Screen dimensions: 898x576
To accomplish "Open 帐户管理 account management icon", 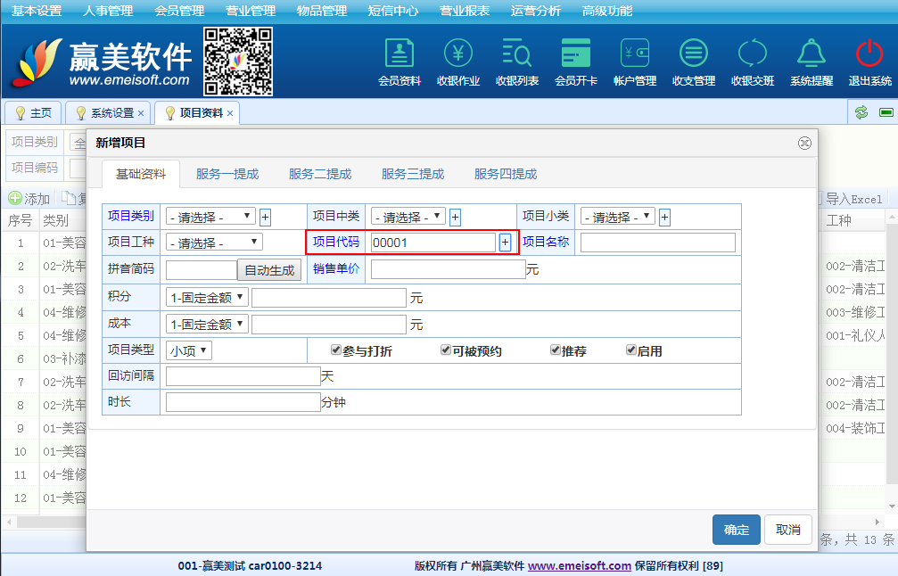I will point(635,53).
